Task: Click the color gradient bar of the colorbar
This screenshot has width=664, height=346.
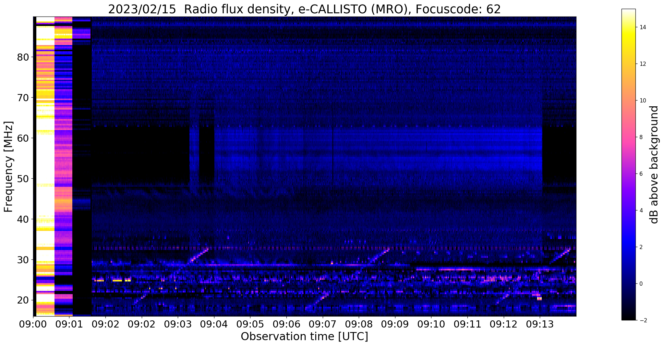Action: (628, 164)
